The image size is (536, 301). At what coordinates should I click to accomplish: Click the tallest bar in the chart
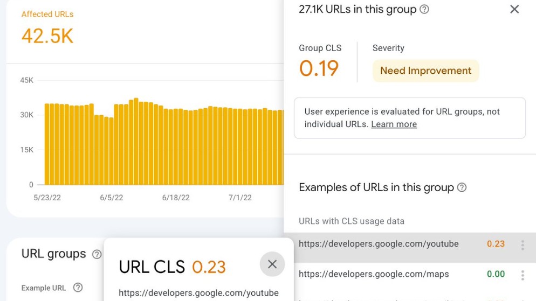pyautogui.click(x=136, y=141)
